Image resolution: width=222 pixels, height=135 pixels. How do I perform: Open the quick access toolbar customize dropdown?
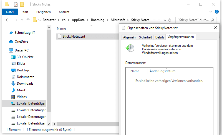tap(27, 5)
